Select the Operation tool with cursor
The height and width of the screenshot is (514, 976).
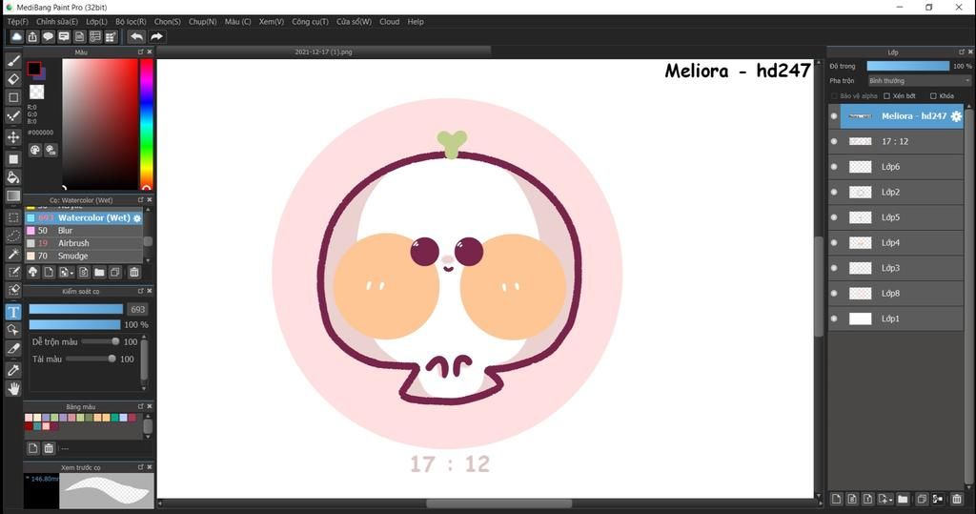[13, 330]
